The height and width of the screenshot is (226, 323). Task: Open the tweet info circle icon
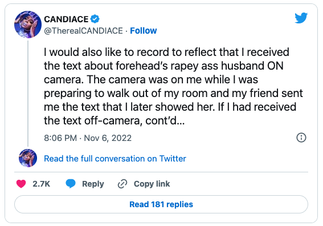coord(301,138)
